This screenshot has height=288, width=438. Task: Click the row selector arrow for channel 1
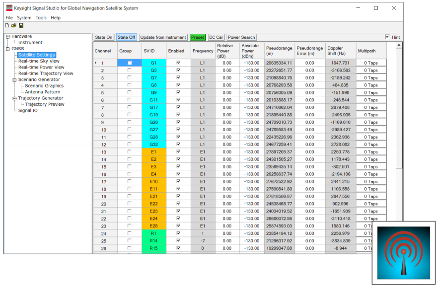[96, 63]
